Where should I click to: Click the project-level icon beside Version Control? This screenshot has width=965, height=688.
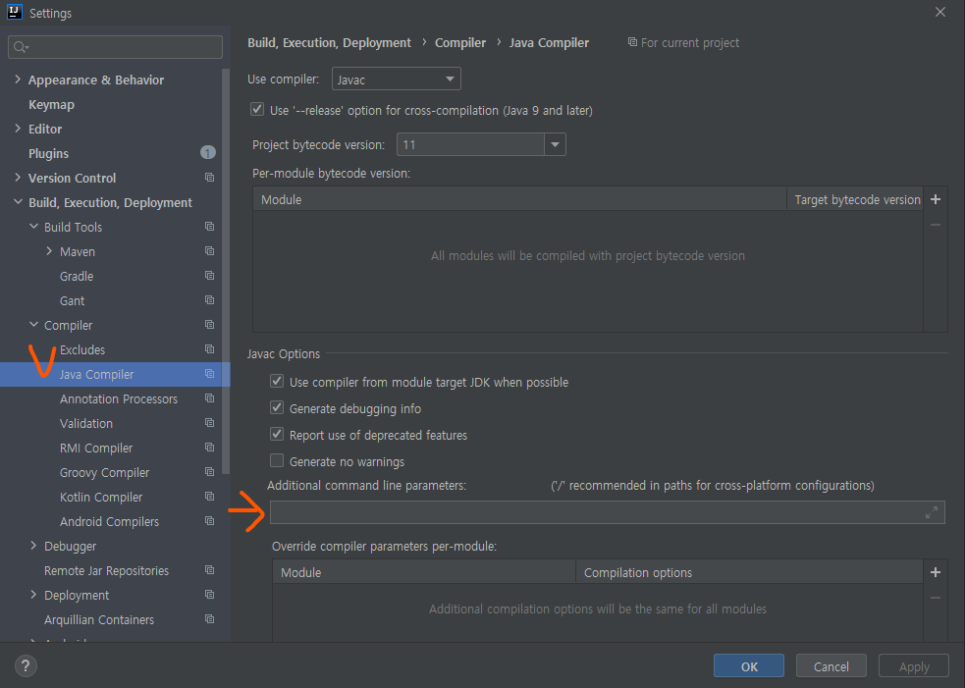click(209, 178)
